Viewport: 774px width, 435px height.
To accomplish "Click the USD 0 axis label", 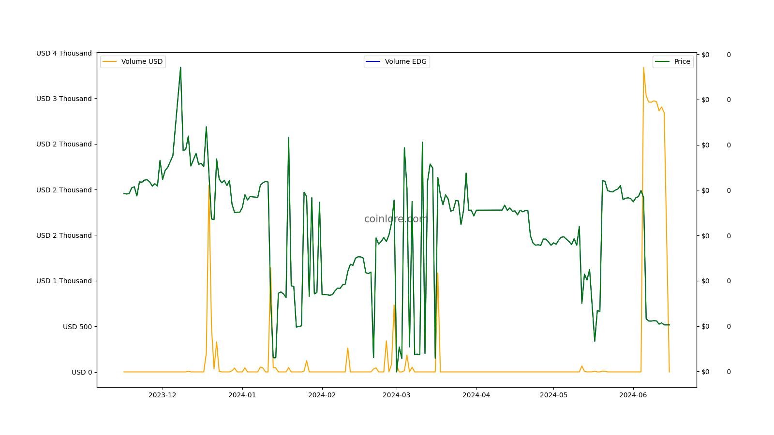I will [82, 372].
